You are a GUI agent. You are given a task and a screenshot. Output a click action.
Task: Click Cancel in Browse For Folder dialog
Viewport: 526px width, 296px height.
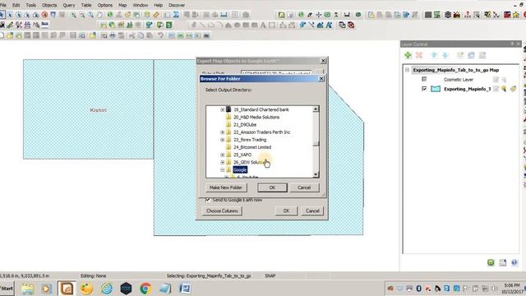point(304,187)
